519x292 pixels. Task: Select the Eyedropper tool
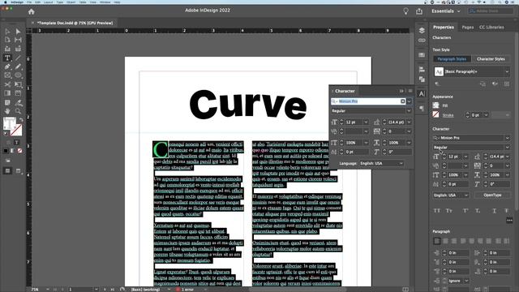click(18, 102)
